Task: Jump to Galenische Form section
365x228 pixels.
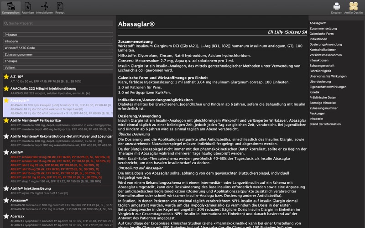Action: (x=322, y=34)
